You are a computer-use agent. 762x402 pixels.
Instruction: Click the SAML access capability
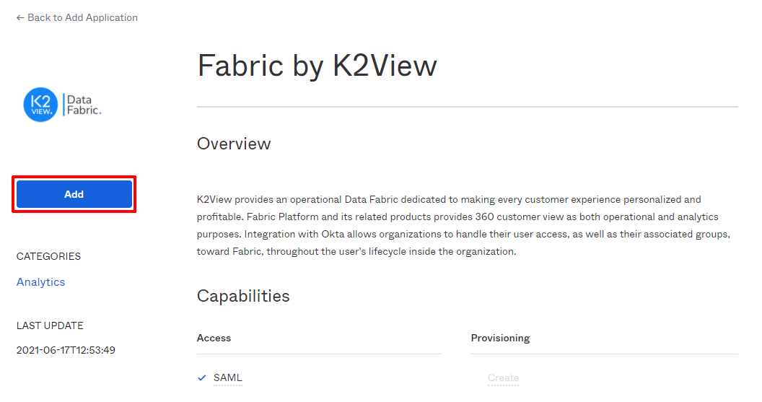[x=227, y=377]
